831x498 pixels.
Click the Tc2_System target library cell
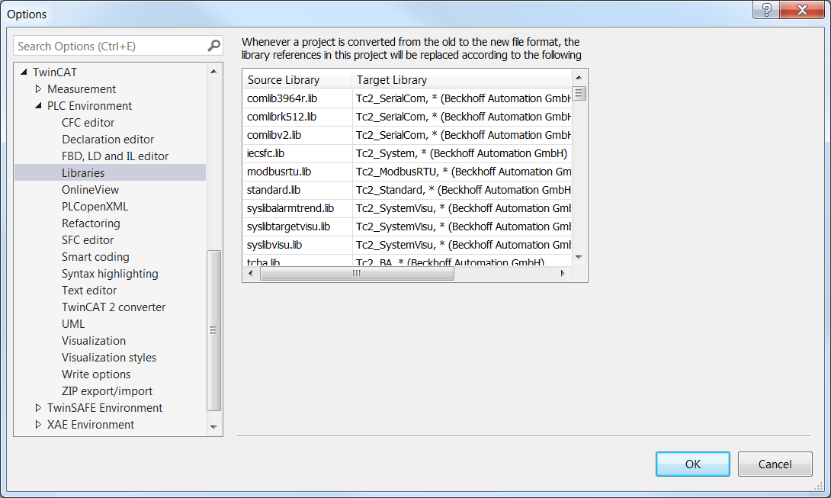pyautogui.click(x=461, y=153)
